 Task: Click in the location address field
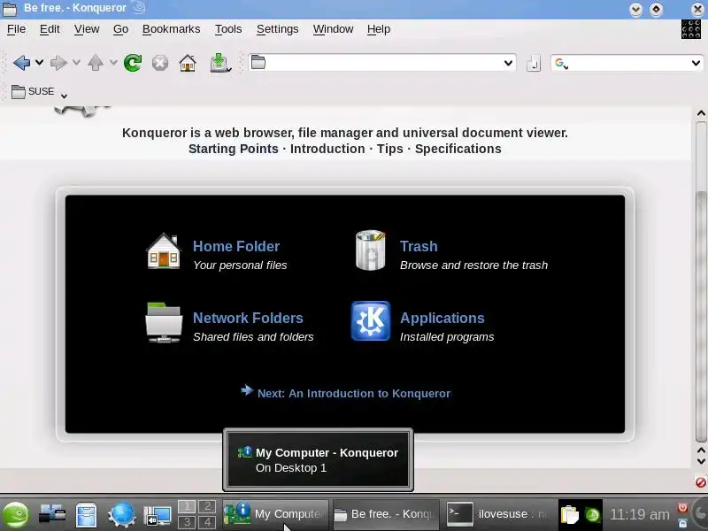(x=384, y=63)
